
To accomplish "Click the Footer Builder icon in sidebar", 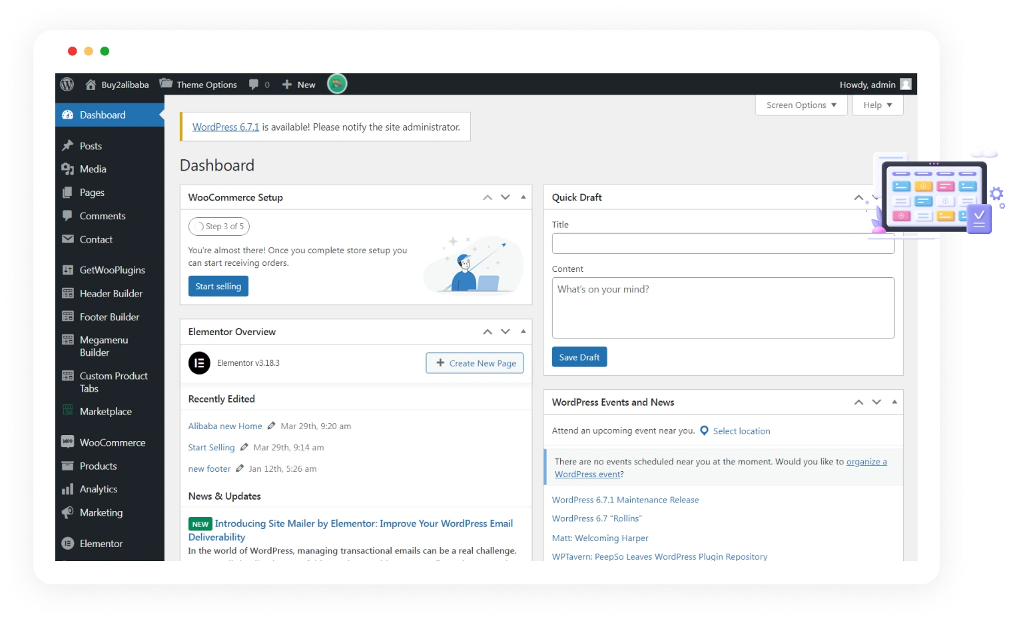I will pos(67,316).
